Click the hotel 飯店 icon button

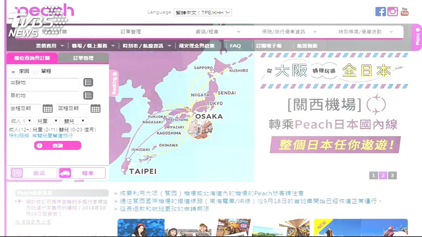(x=34, y=173)
